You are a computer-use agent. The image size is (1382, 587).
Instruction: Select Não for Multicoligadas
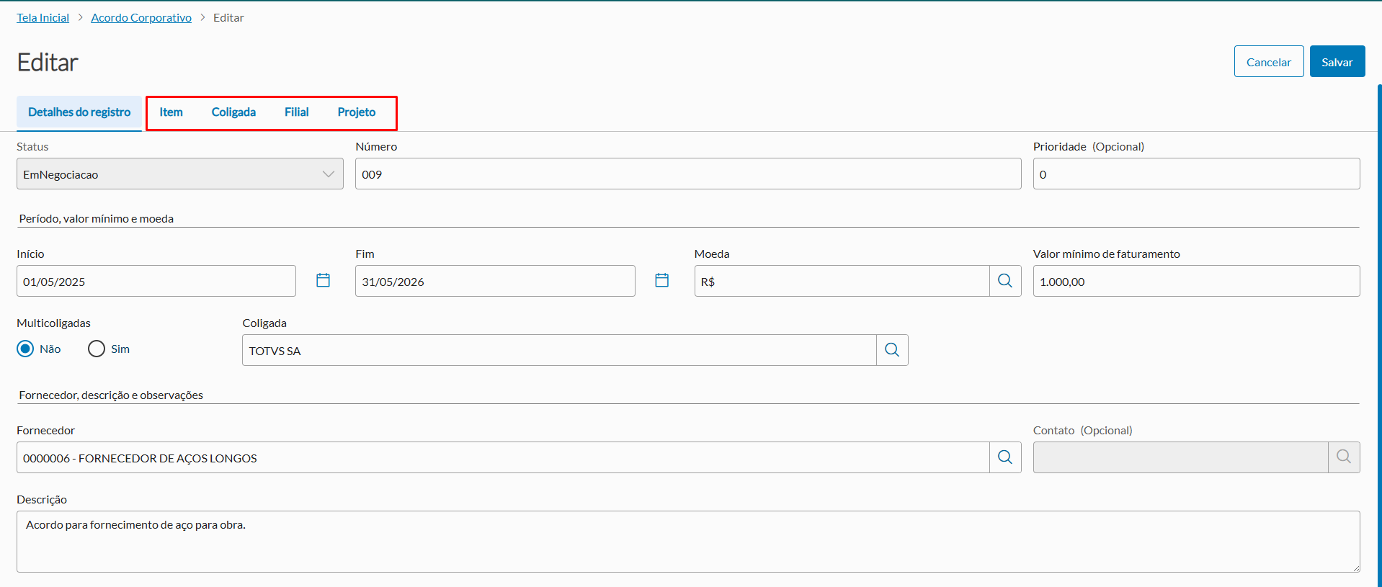coord(26,349)
